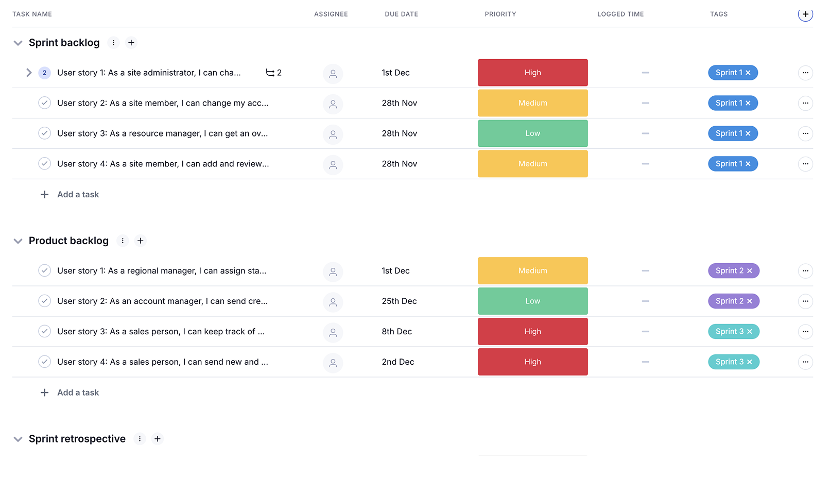Remove Sprint 1 tag from Sprint backlog story 4
The width and height of the screenshot is (829, 477).
pos(748,164)
